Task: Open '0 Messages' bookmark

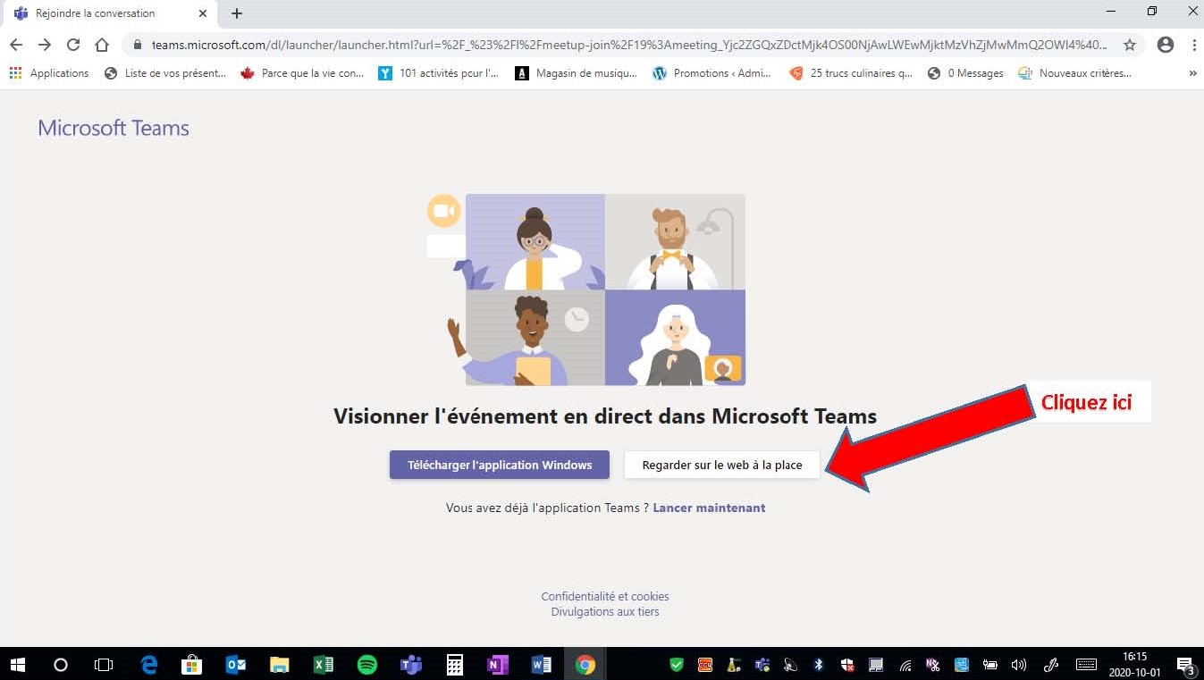Action: coord(965,73)
